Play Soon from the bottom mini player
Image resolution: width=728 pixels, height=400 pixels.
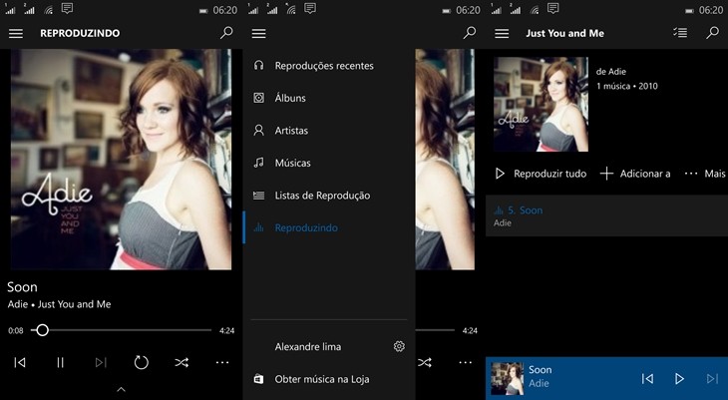679,379
